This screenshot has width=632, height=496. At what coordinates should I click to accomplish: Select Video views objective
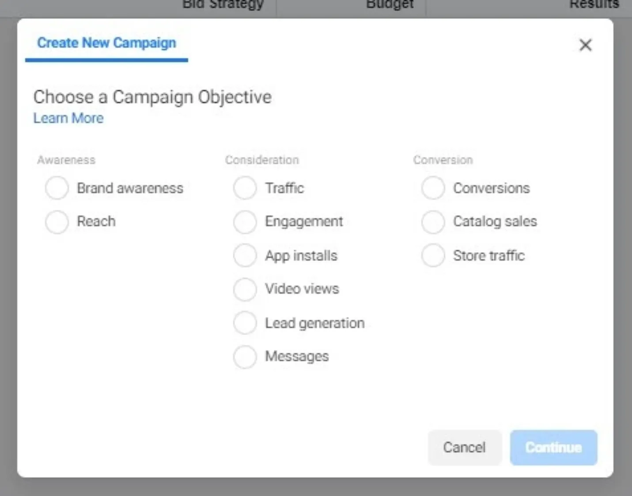[x=245, y=289]
